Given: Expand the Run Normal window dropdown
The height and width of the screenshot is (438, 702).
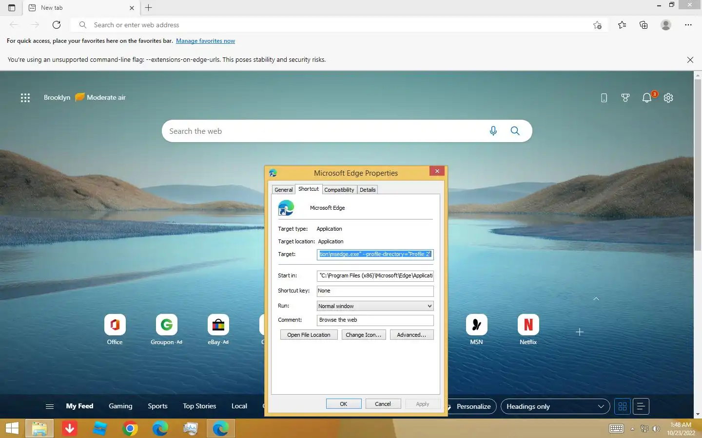Looking at the screenshot, I should pos(375,306).
